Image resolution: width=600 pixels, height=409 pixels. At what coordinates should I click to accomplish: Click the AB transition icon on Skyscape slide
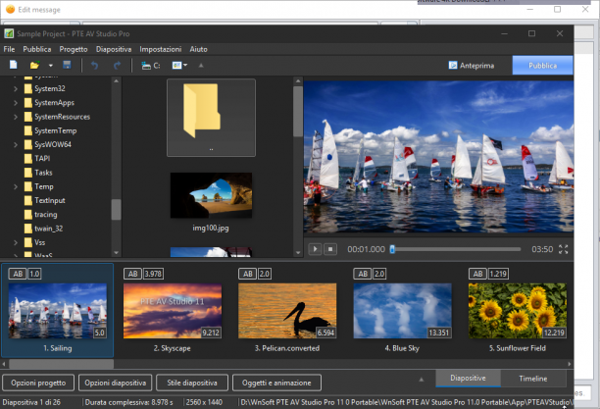[x=132, y=274]
